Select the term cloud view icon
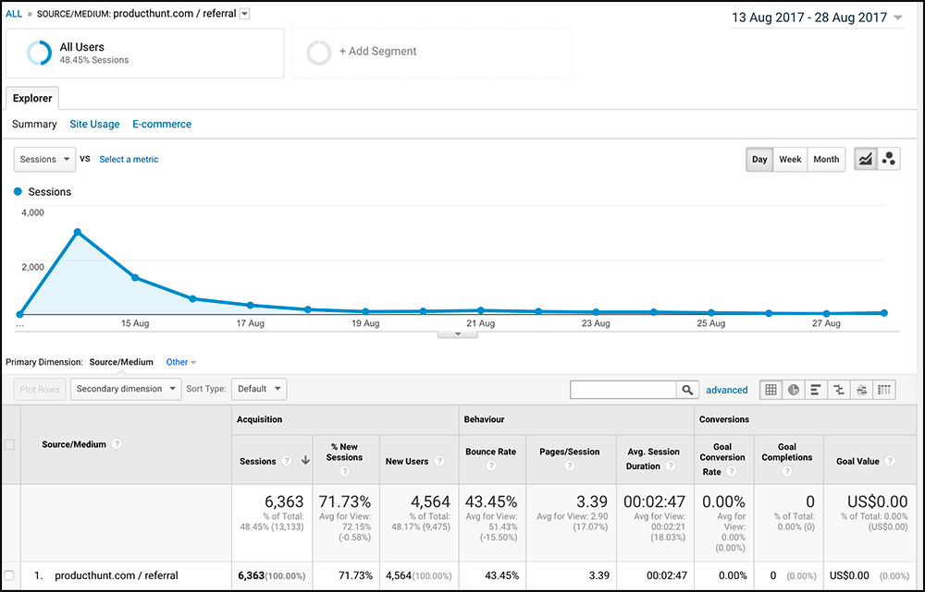925x592 pixels. [861, 390]
